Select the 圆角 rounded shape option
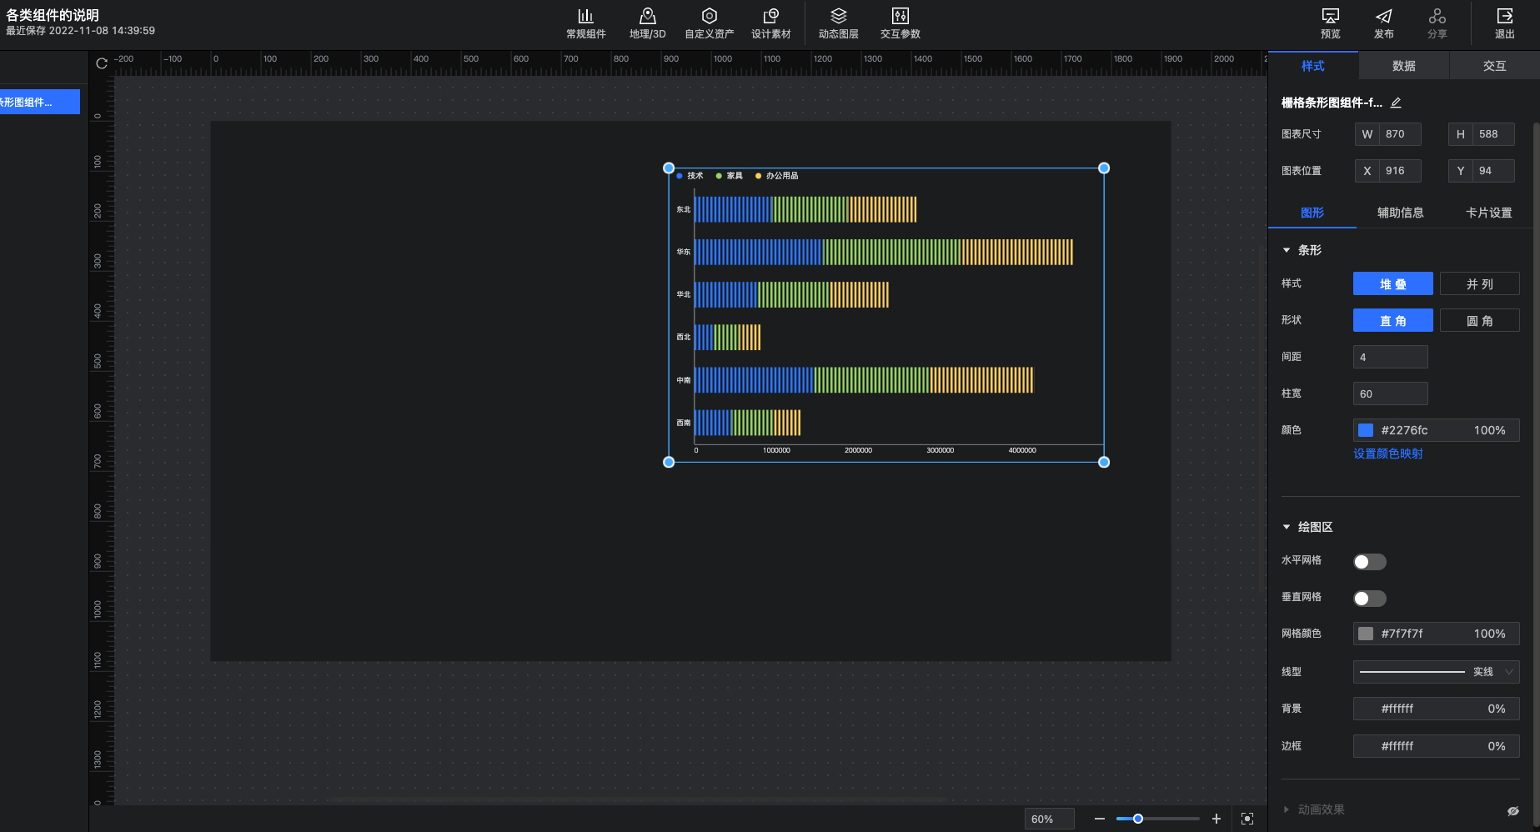 pos(1480,320)
